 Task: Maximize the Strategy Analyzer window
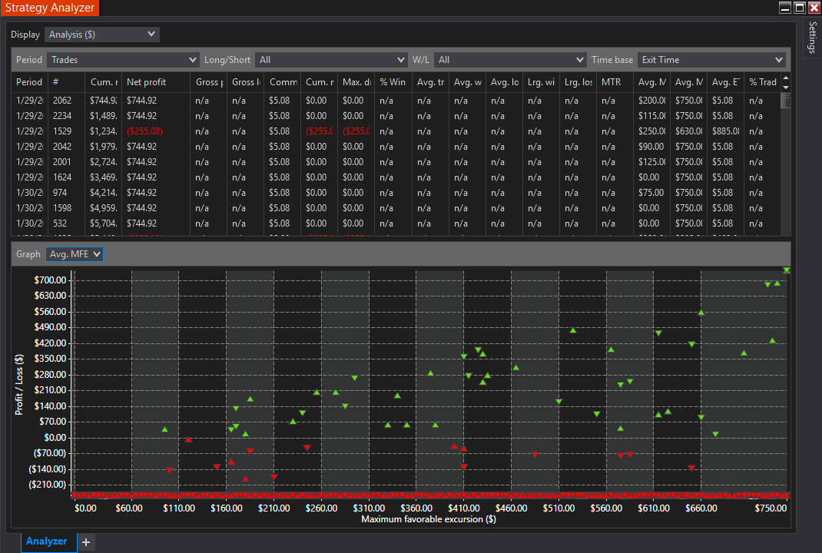[800, 8]
